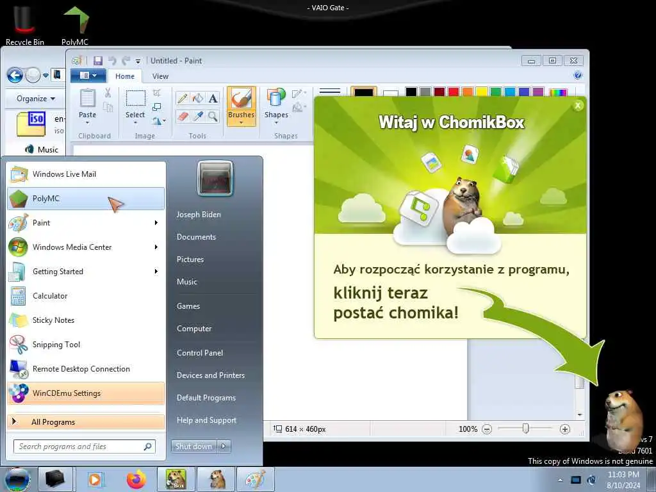
Task: Pick the red color swatch in Paint
Action: click(x=454, y=92)
